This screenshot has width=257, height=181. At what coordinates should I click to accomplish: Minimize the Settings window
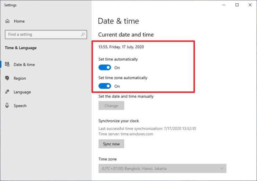click(x=224, y=5)
